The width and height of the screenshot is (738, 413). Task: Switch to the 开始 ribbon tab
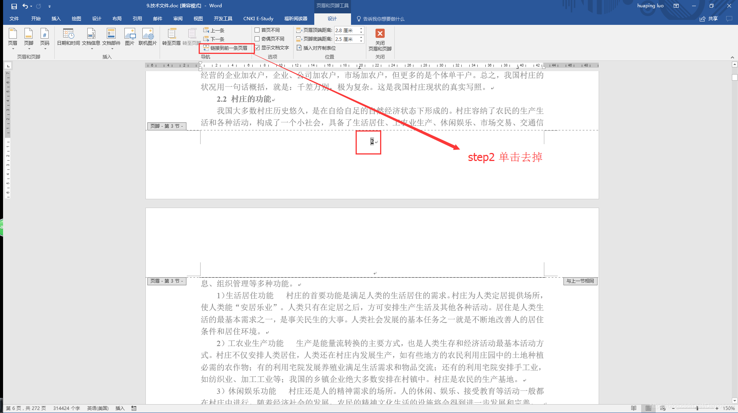(36, 19)
